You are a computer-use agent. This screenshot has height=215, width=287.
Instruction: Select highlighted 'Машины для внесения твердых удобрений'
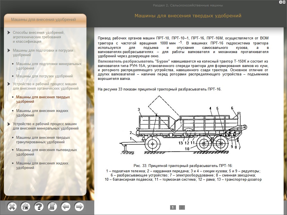pos(43,99)
